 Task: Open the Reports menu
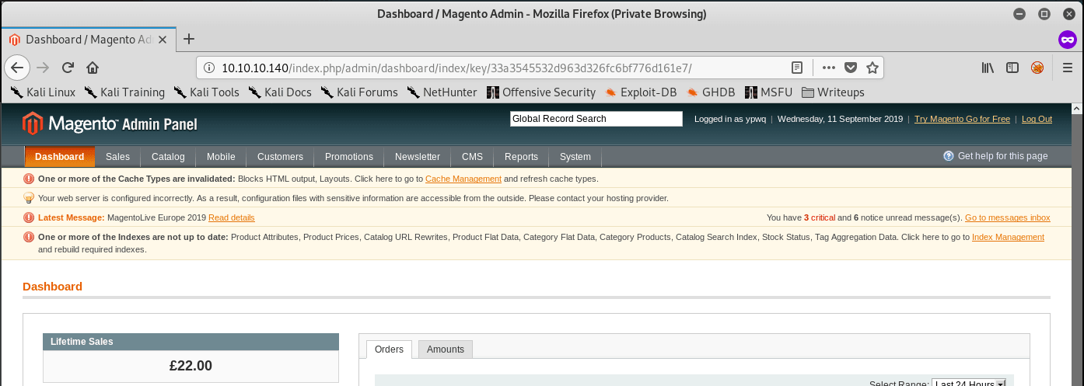click(521, 156)
